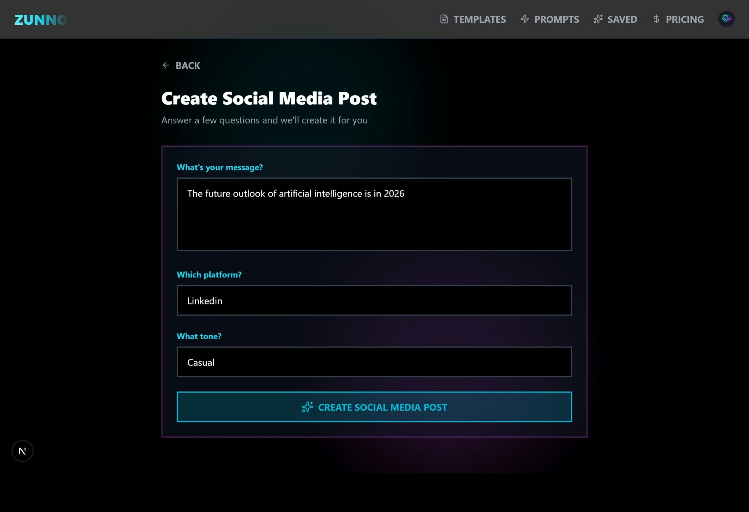Open the TEMPLATES nav item
This screenshot has height=512, width=749.
[x=479, y=20]
